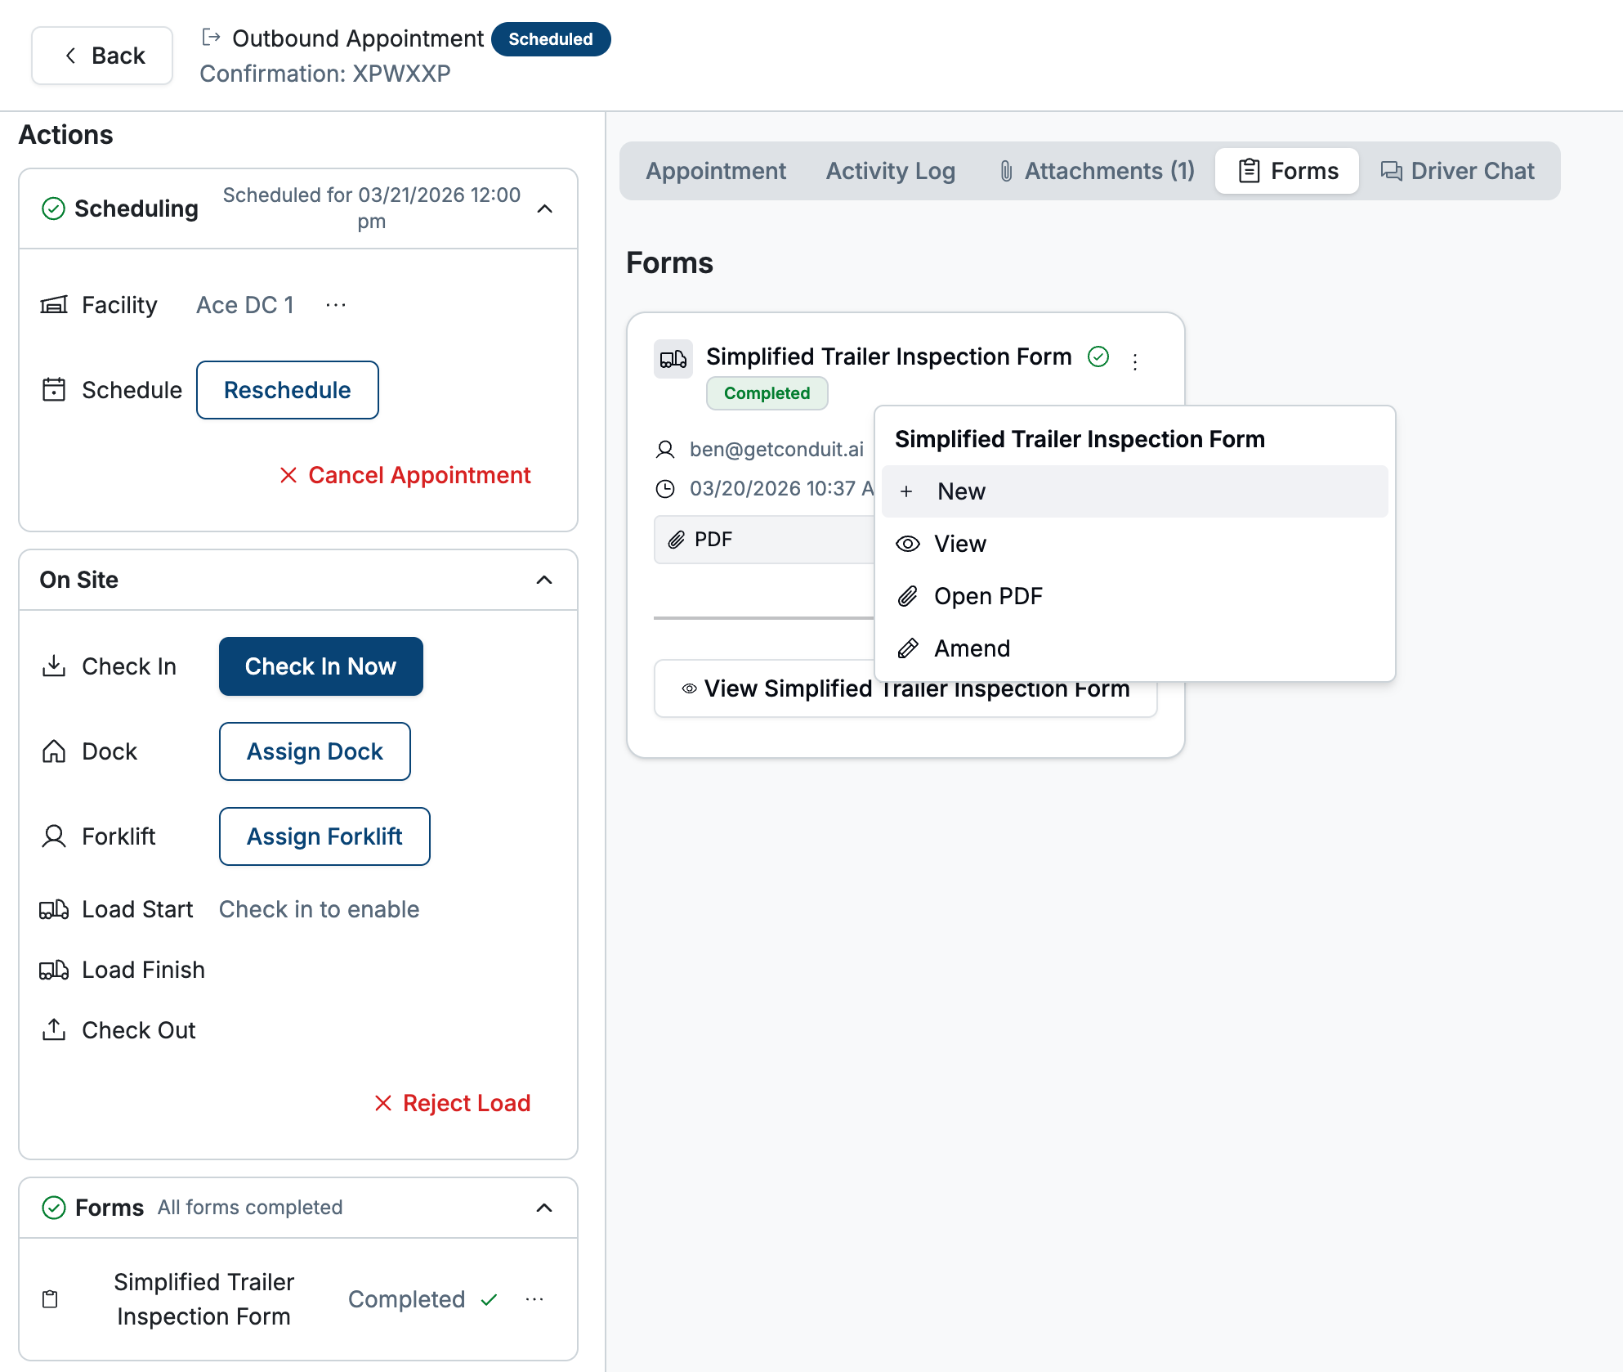Click the user icon beside ben@getconduit.ai

(665, 450)
